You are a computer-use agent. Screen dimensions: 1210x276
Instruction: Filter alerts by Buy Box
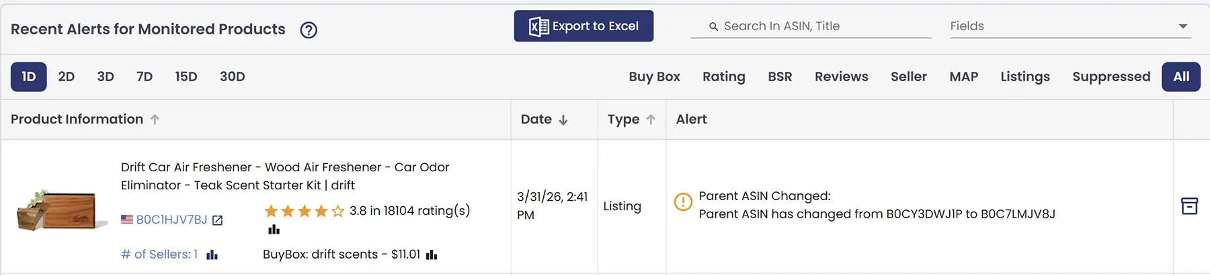[x=654, y=77]
